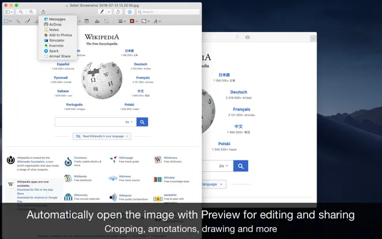Viewport: 382px width, 239px height.
Task: Click the MediaWiki logo icon
Action: click(x=158, y=199)
